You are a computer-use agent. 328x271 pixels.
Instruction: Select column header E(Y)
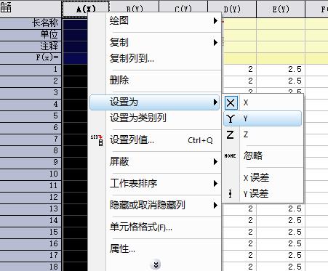(281, 9)
